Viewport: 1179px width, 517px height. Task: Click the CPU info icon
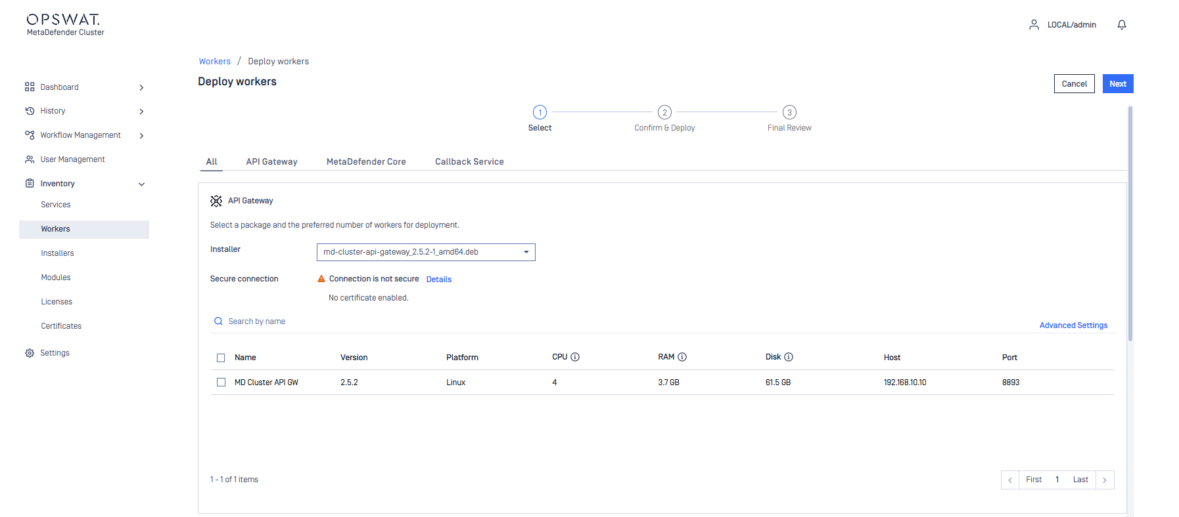pos(575,357)
